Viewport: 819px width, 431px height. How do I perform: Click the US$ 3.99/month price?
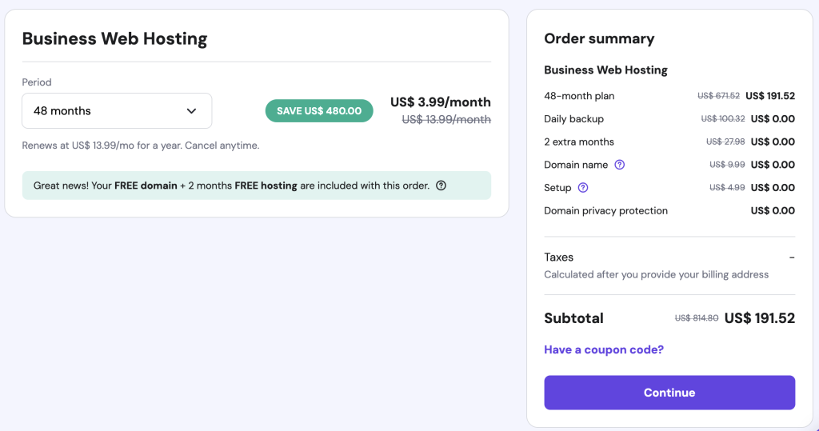coord(441,102)
